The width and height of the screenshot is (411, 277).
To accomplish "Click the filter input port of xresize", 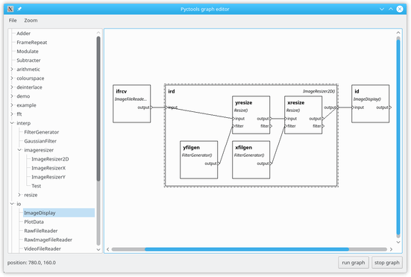I will [x=286, y=126].
